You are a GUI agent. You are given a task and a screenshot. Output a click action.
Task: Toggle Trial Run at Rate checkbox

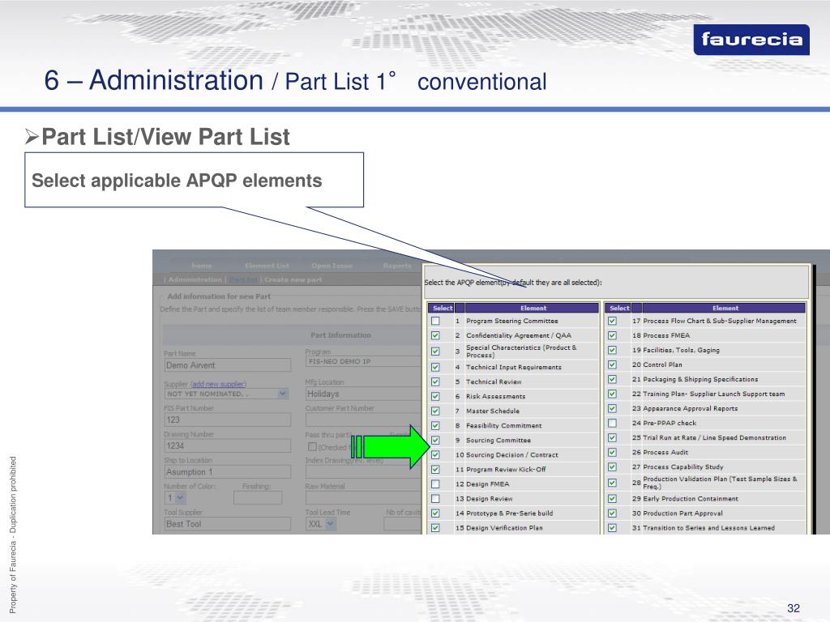pyautogui.click(x=612, y=438)
